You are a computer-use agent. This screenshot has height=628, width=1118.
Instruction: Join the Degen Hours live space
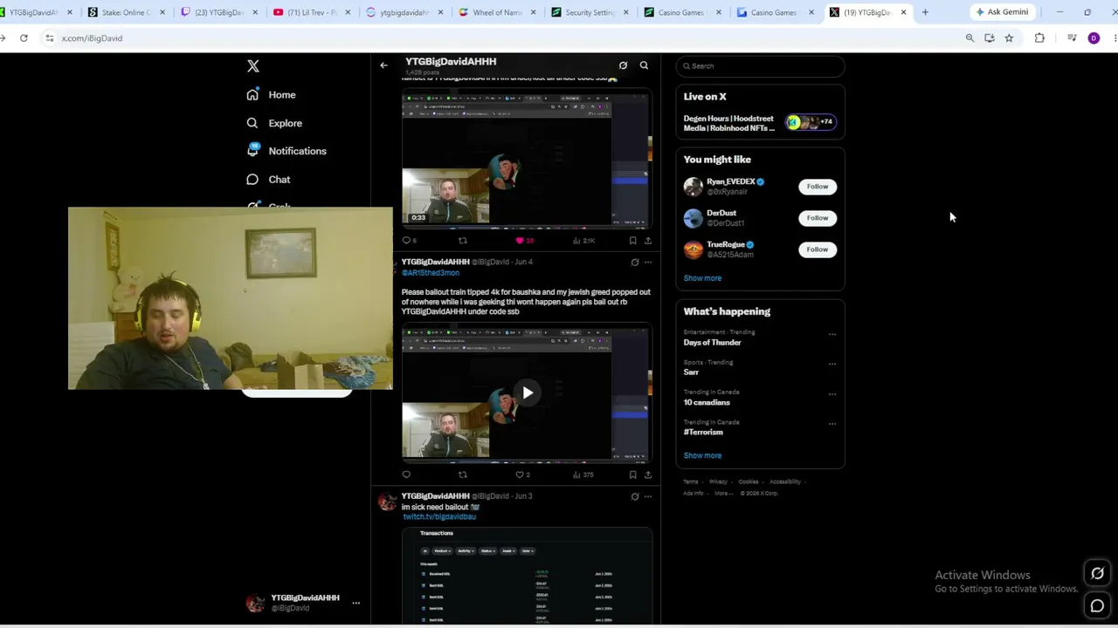[760, 123]
